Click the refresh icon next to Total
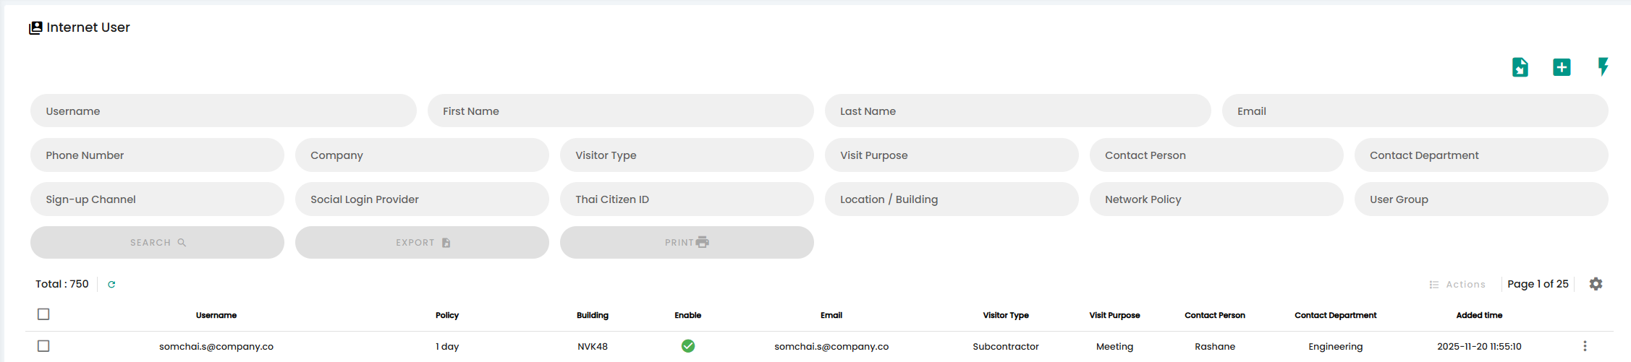 pyautogui.click(x=111, y=285)
